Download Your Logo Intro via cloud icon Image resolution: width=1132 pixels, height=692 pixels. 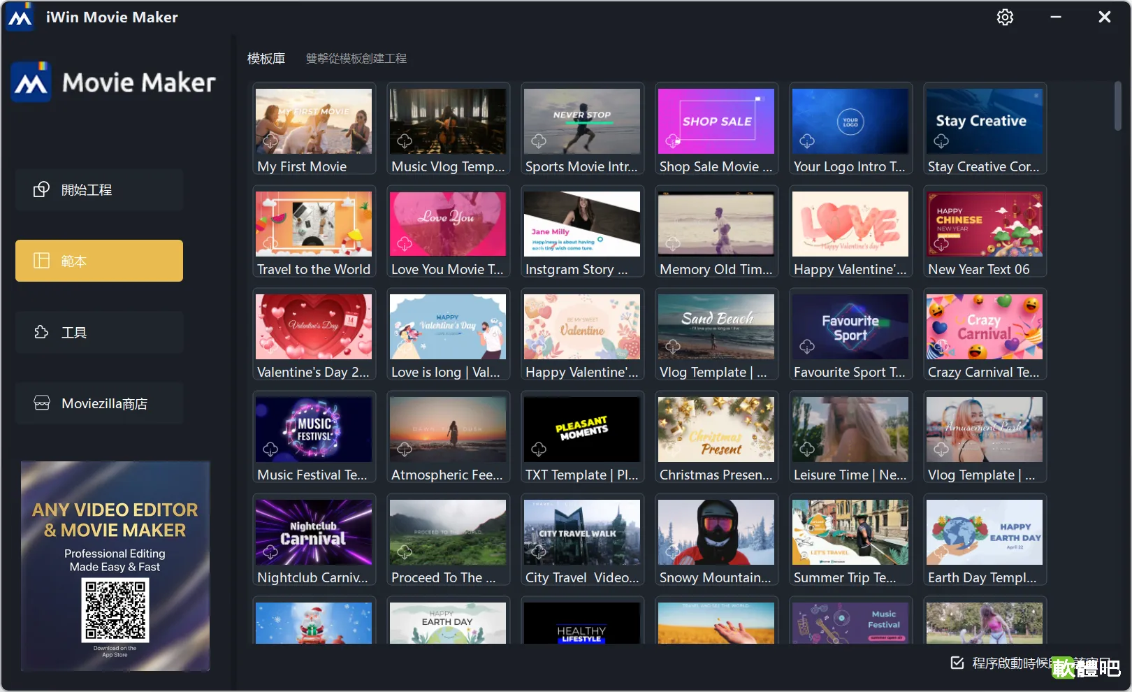(x=807, y=141)
